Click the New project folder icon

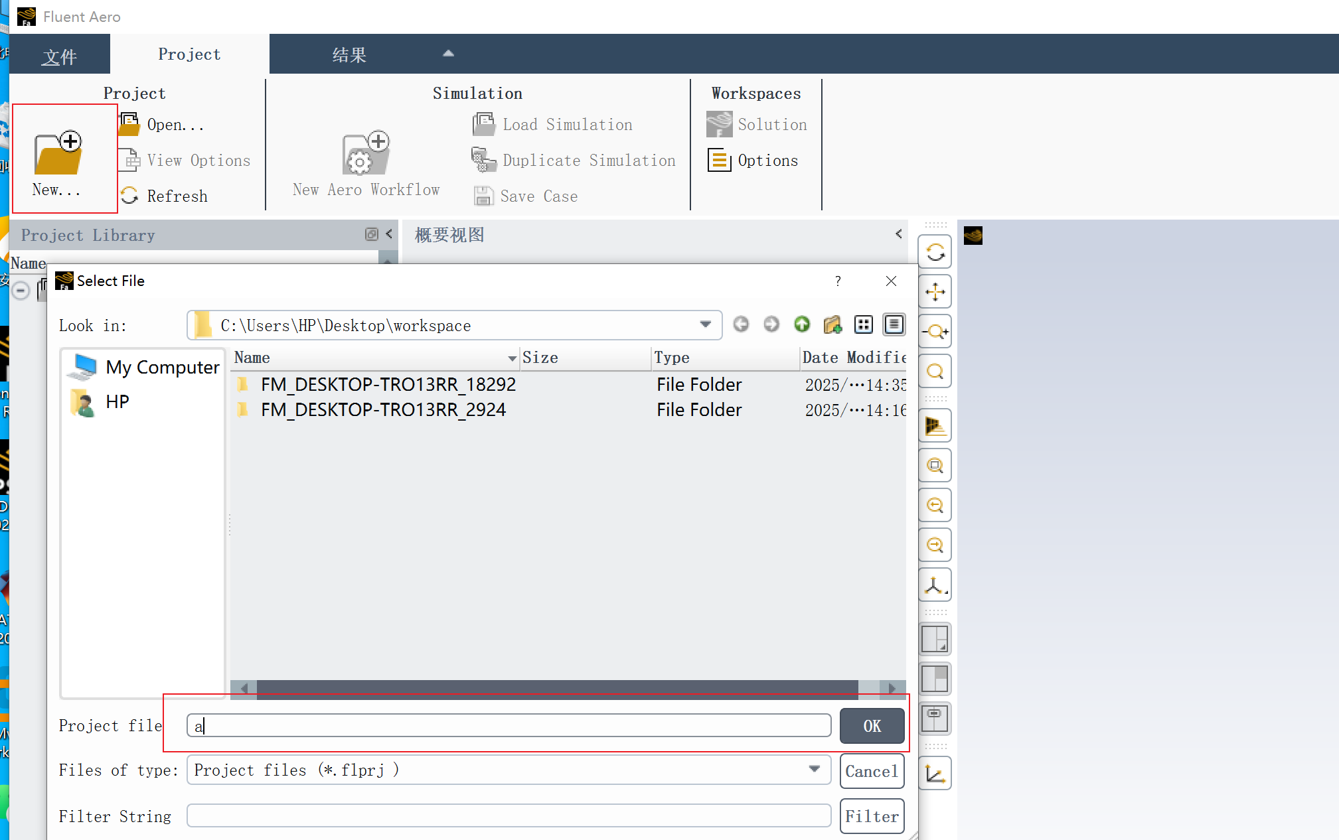coord(58,154)
